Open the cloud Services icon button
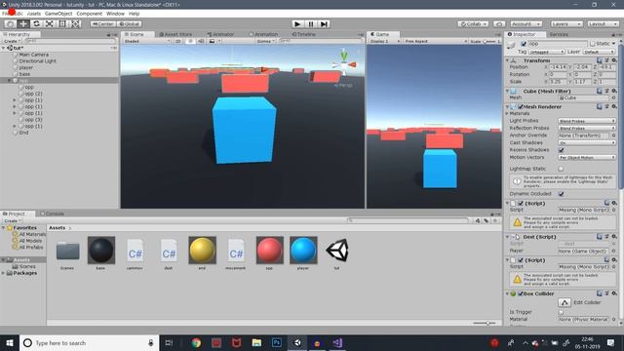 click(x=499, y=23)
